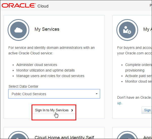
Task: Click the "Cloud" text next to Oracle logo
Action: coord(43,6)
